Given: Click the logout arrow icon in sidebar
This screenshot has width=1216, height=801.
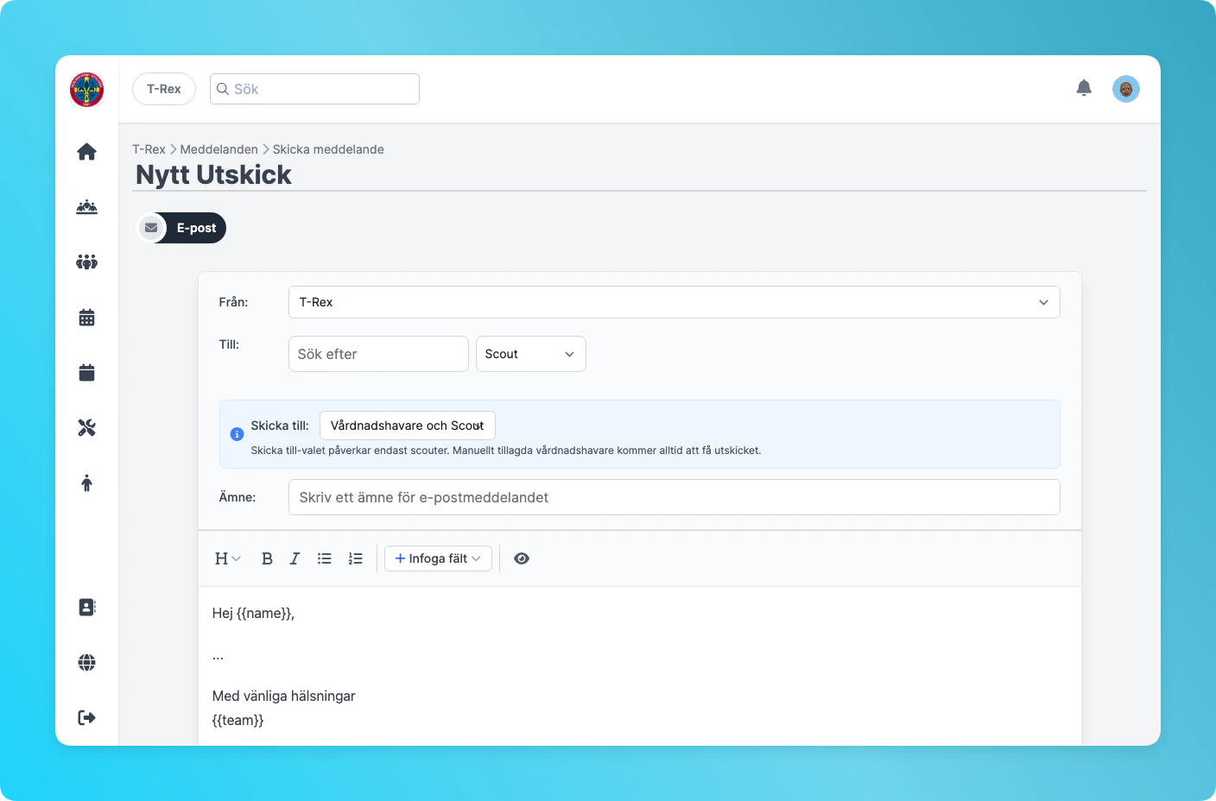Looking at the screenshot, I should click(86, 717).
